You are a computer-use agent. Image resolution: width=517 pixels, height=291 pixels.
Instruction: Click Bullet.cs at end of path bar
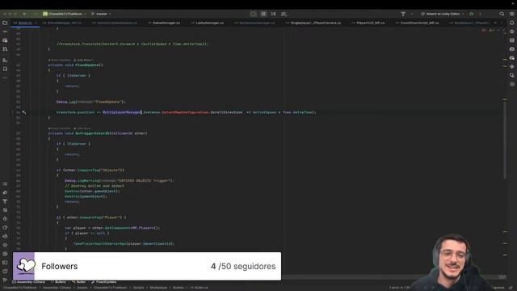(x=200, y=288)
